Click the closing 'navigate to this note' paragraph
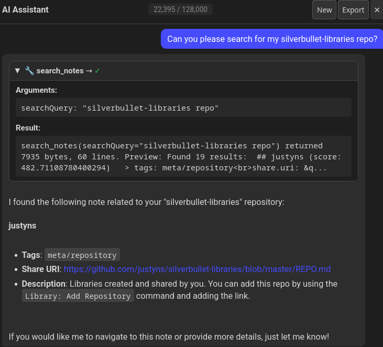Image resolution: width=383 pixels, height=347 pixels. 169,337
